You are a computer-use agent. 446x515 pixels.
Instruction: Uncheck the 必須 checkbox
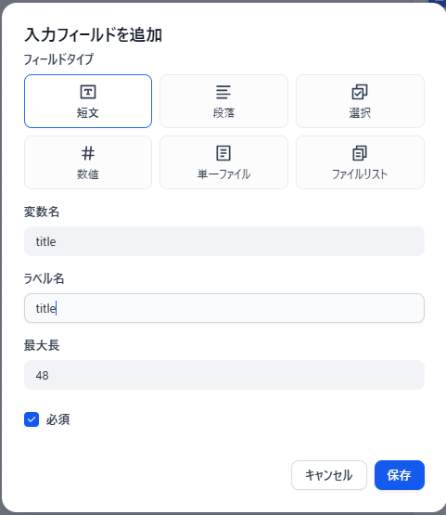(32, 419)
